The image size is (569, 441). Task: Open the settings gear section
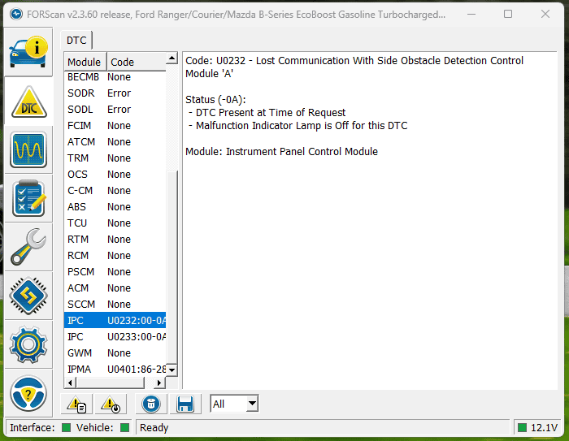(x=28, y=344)
